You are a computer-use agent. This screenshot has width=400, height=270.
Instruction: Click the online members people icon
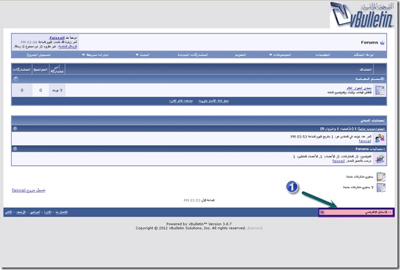tap(380, 138)
